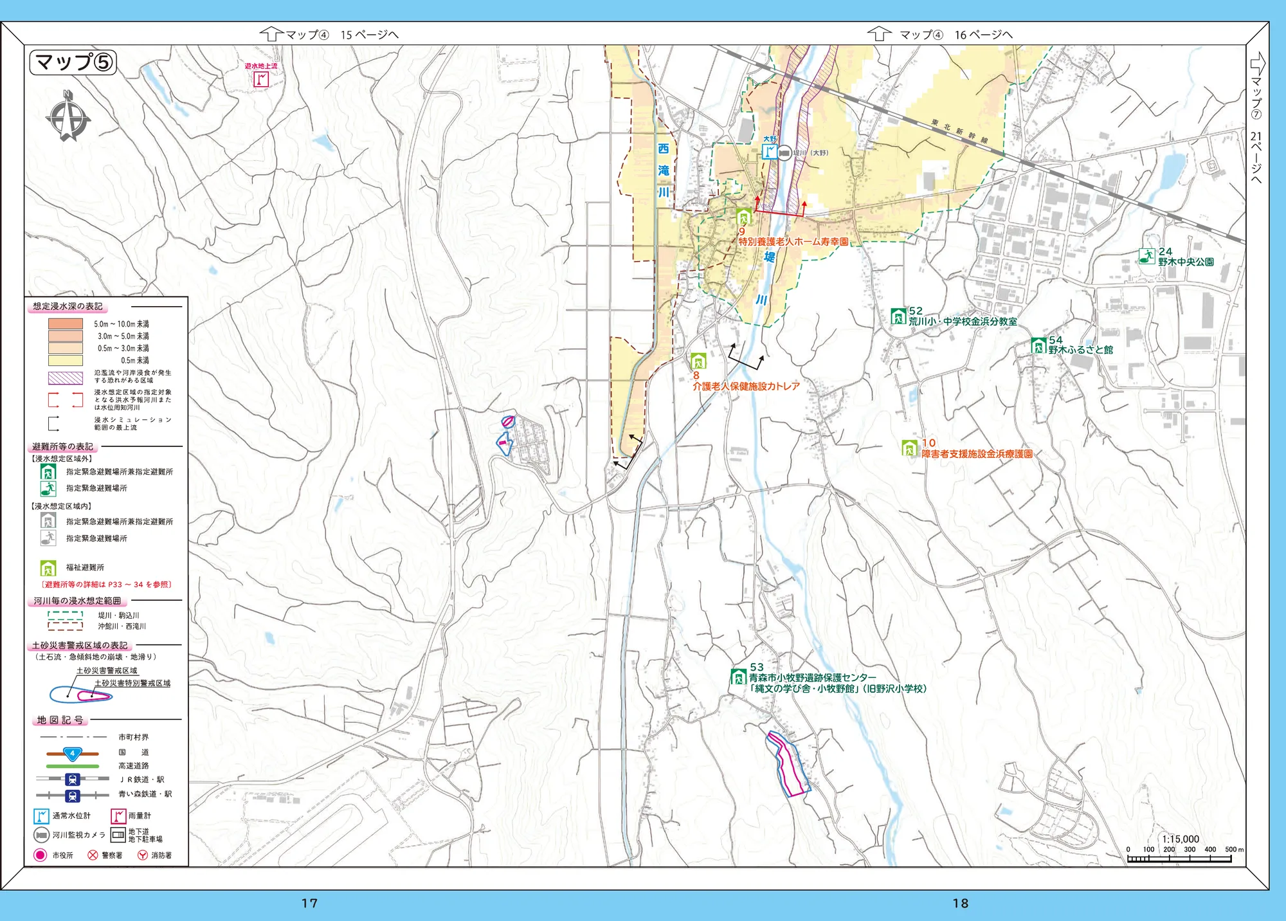Select the 想定浸水深の表記 legend heading
Viewport: 1286px width, 921px height.
(68, 307)
